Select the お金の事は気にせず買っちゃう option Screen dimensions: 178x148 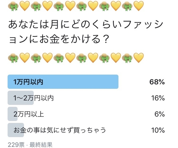tap(60, 130)
